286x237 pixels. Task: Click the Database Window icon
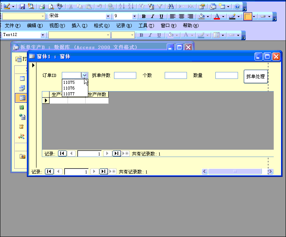click(x=213, y=7)
